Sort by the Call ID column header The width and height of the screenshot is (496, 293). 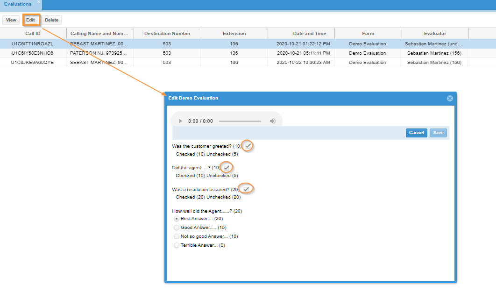click(x=33, y=34)
